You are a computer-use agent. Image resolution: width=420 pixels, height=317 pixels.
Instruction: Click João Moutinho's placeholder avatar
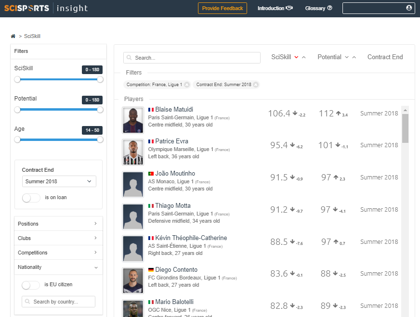point(133,185)
